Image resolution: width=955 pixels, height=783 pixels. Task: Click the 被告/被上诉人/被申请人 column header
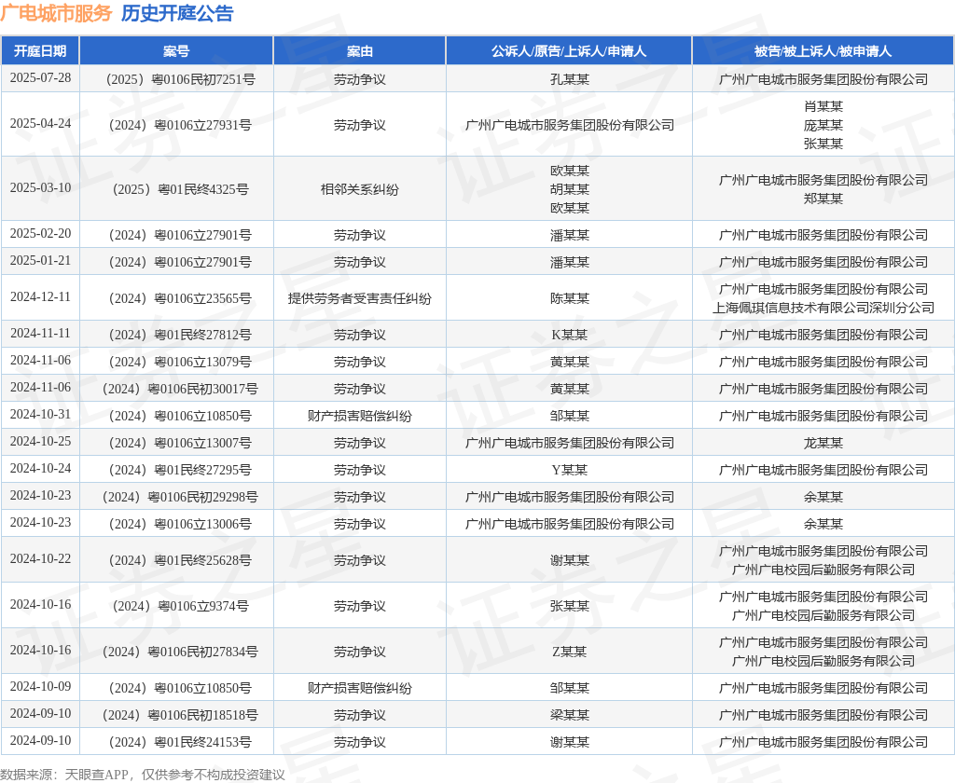click(x=823, y=51)
